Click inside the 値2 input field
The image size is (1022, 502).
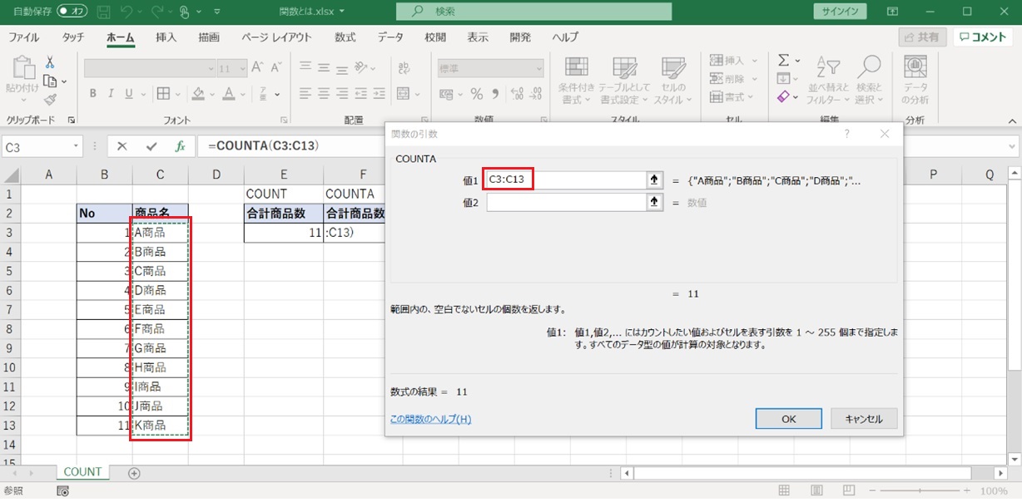[566, 202]
